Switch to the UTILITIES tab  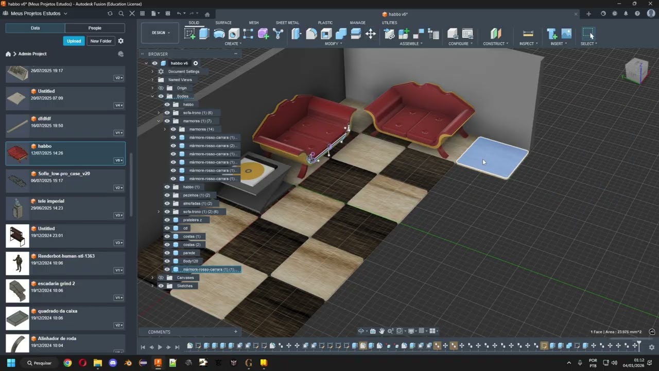pos(389,23)
